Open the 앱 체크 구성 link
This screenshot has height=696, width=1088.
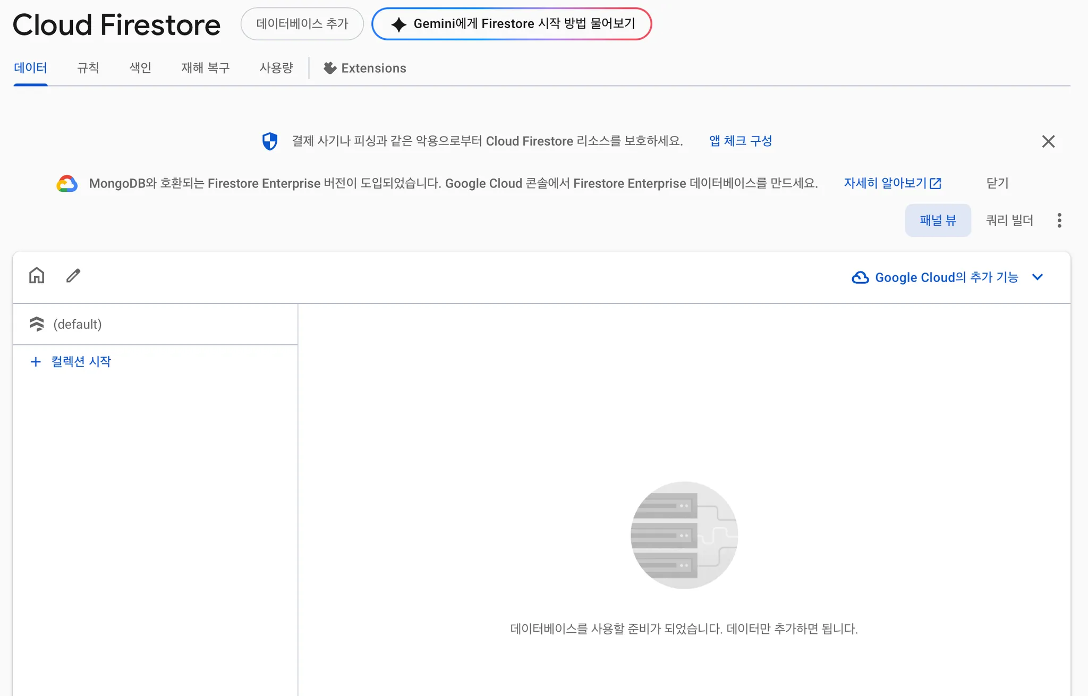click(740, 141)
